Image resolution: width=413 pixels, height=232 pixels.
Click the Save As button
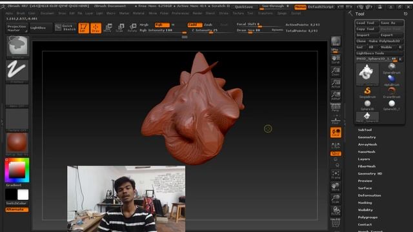[x=391, y=23]
